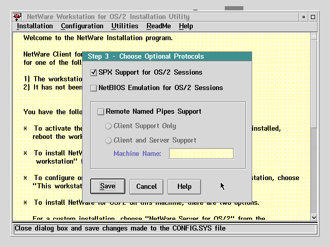Open the Configuration menu
Screen dimensions: 330x247
tap(82, 26)
